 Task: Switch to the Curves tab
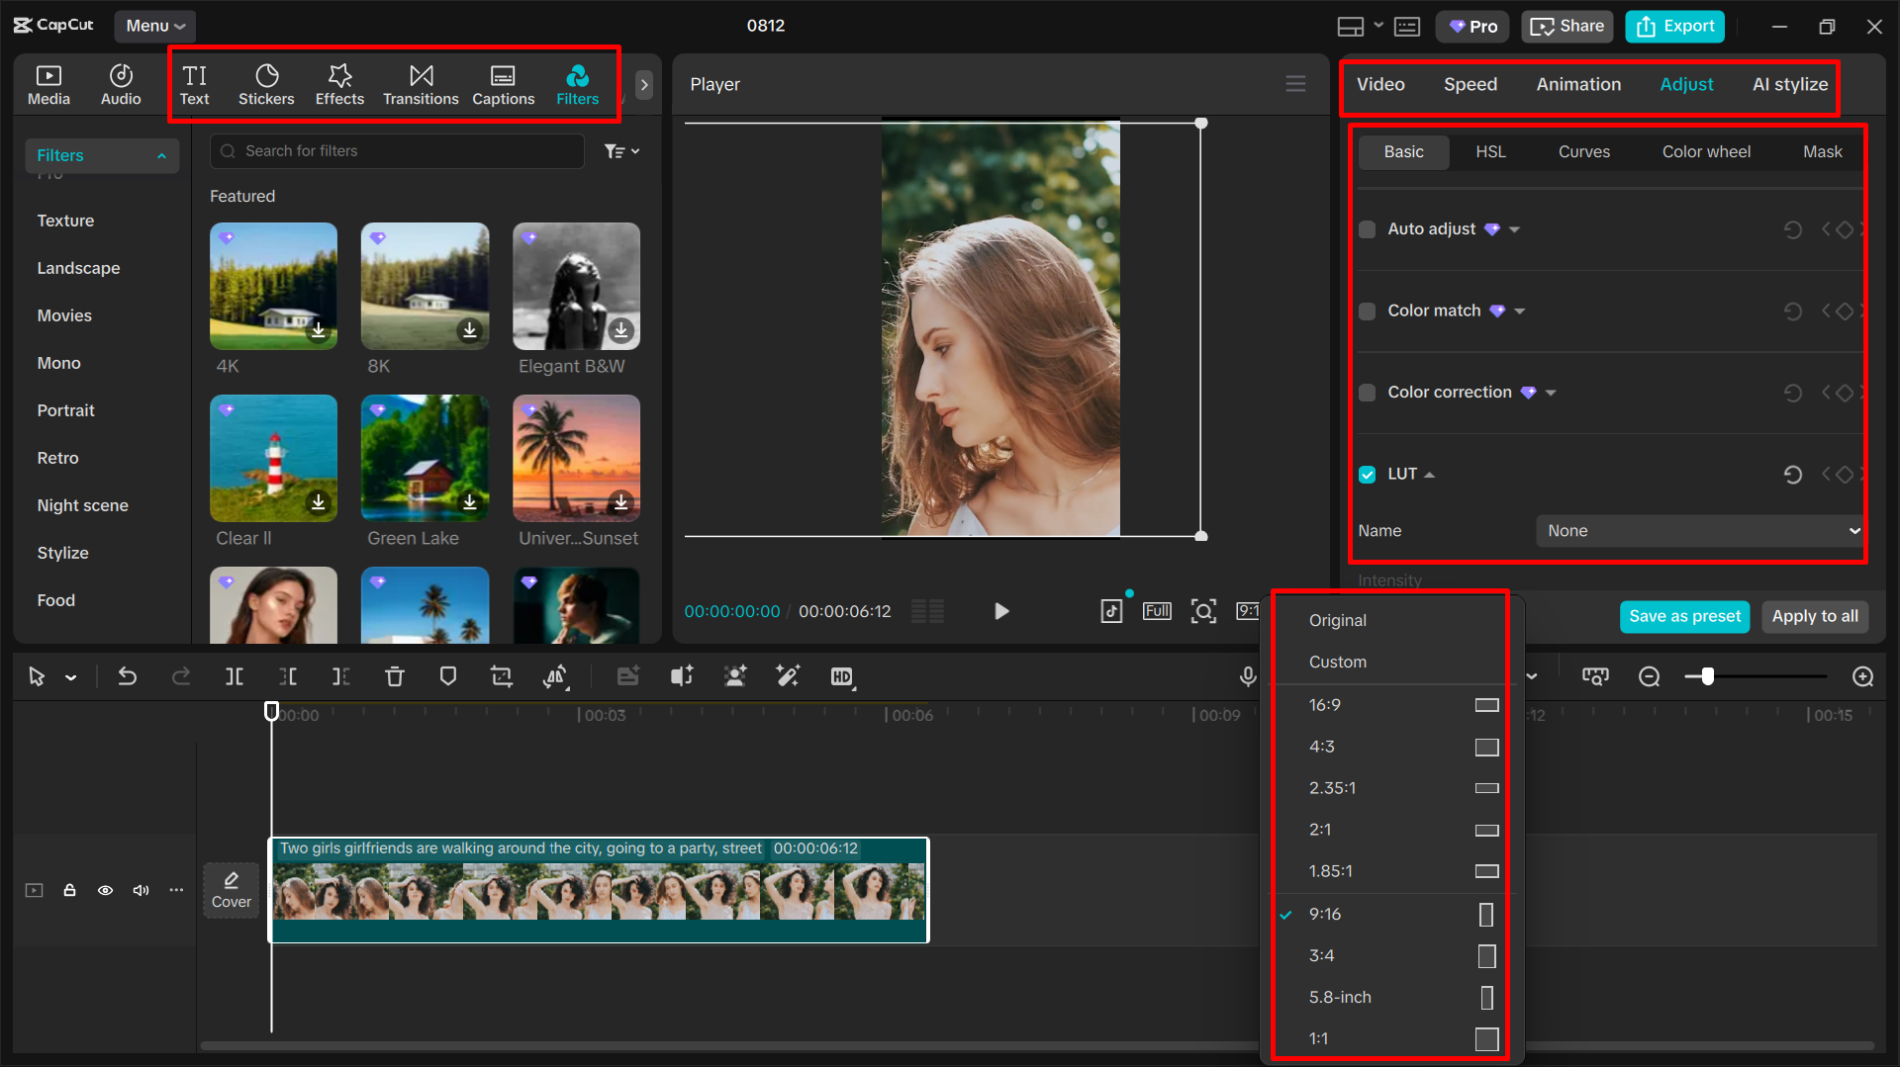[x=1583, y=151]
